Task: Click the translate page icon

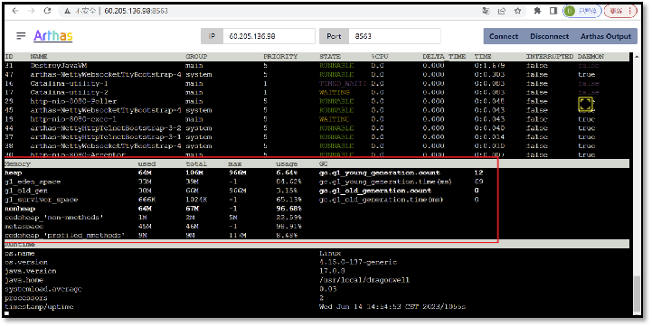Action: pos(486,11)
